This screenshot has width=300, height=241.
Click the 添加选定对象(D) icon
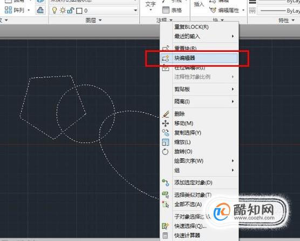(166, 183)
